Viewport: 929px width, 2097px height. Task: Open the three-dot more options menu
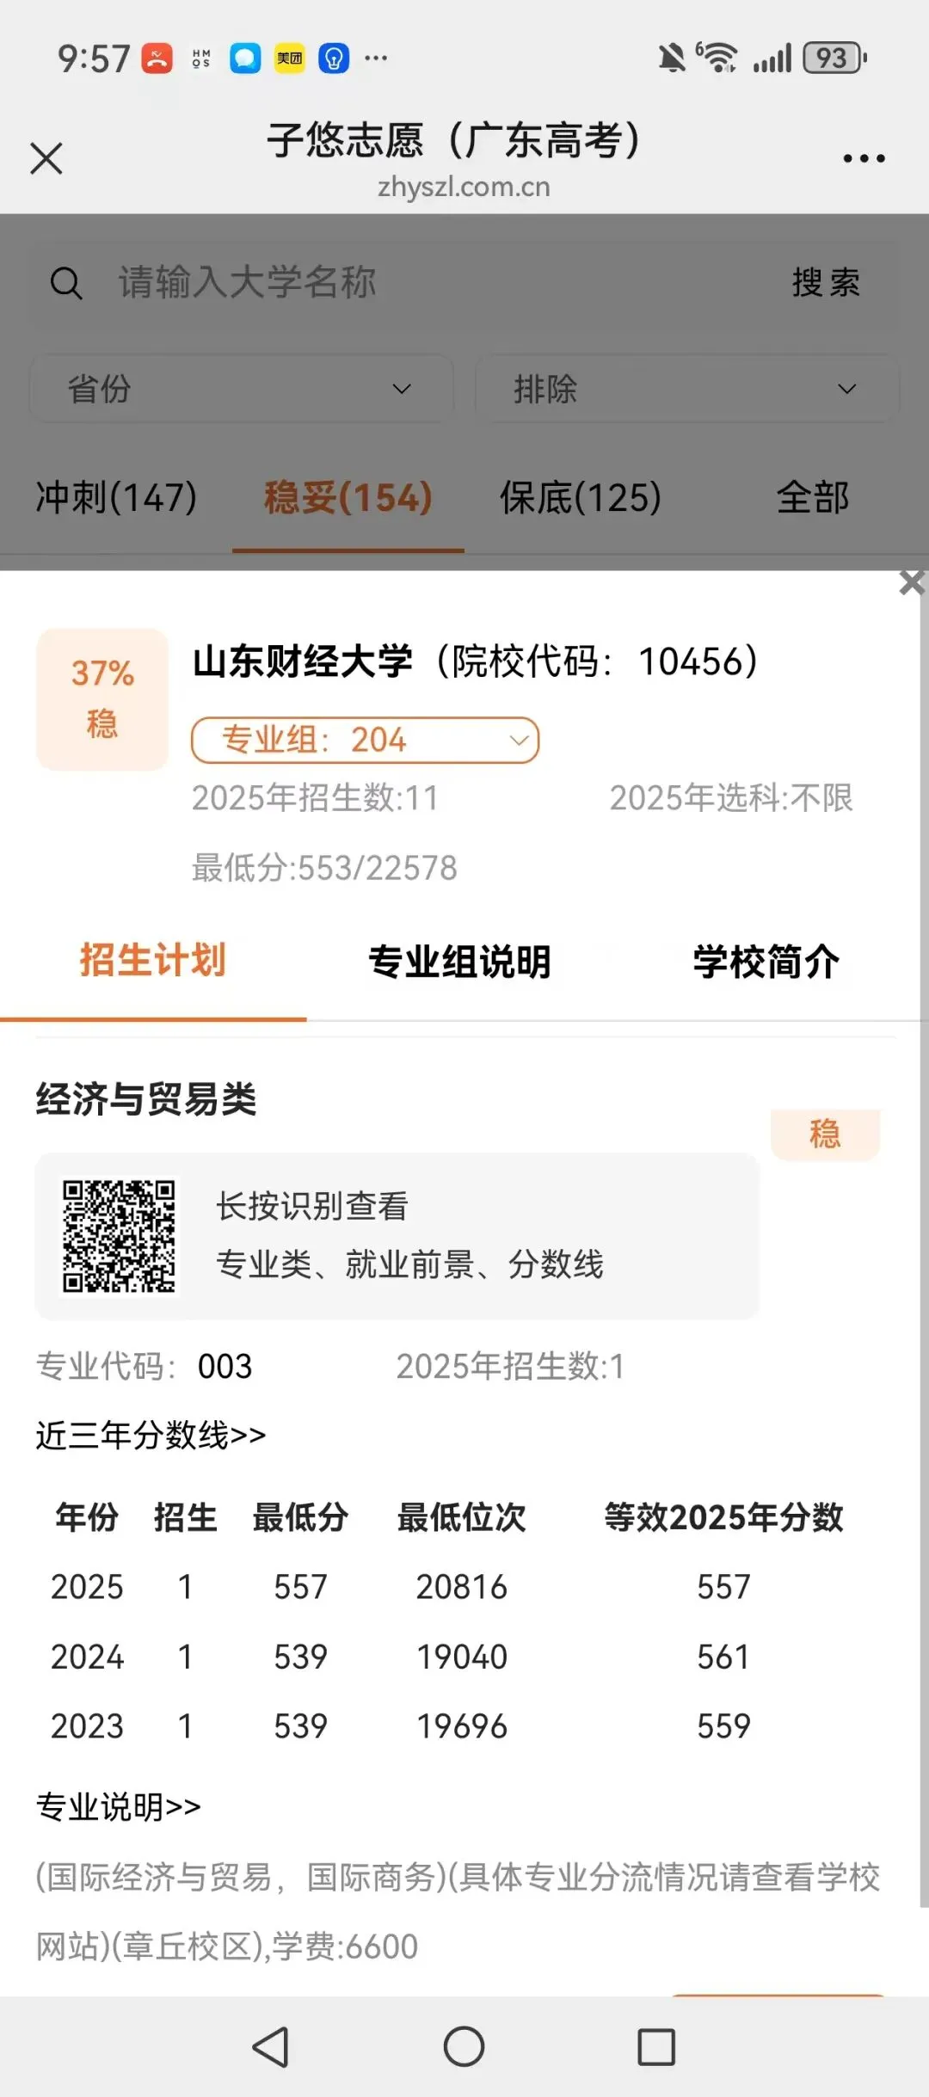point(864,158)
